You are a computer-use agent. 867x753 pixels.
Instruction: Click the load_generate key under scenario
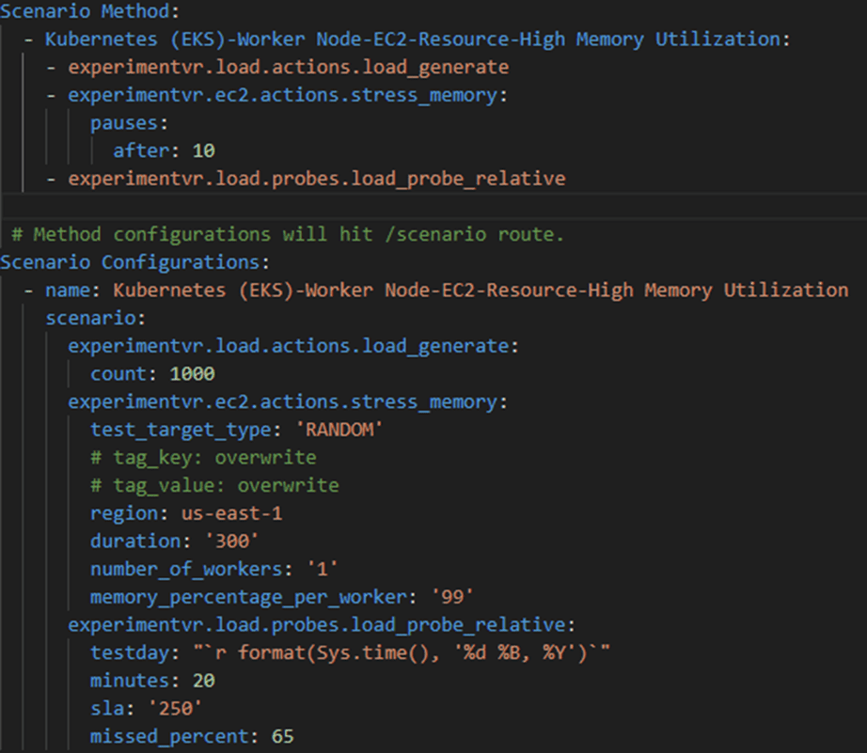tap(293, 347)
